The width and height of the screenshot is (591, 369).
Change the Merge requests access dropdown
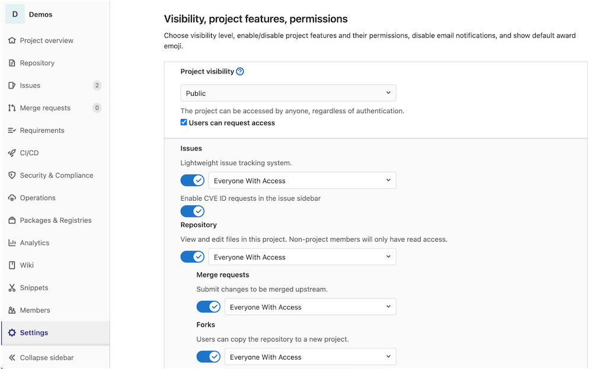[310, 307]
